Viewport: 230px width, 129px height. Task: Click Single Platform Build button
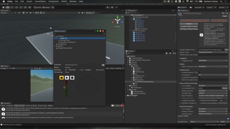click(189, 26)
